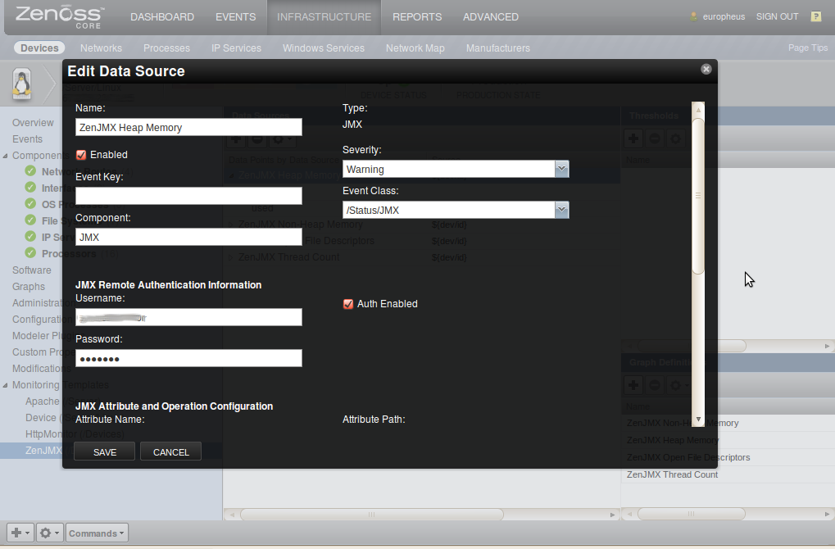Click the add plus icon in Graph Definitions panel
The image size is (835, 549).
(633, 384)
